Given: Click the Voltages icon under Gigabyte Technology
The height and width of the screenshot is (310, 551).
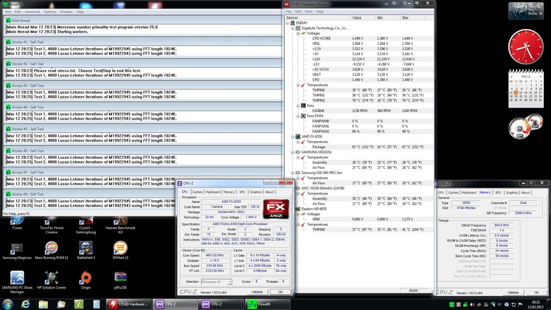Looking at the screenshot, I should (x=303, y=34).
